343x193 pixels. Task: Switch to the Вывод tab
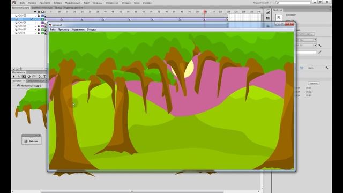pos(58,8)
